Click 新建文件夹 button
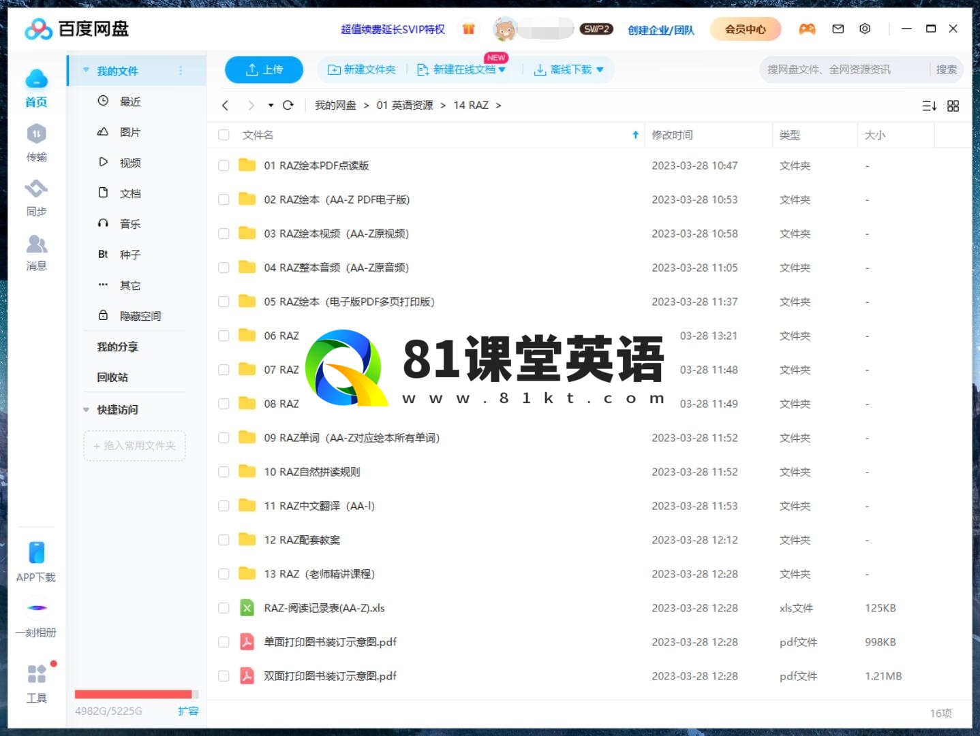This screenshot has width=980, height=736. [x=362, y=69]
